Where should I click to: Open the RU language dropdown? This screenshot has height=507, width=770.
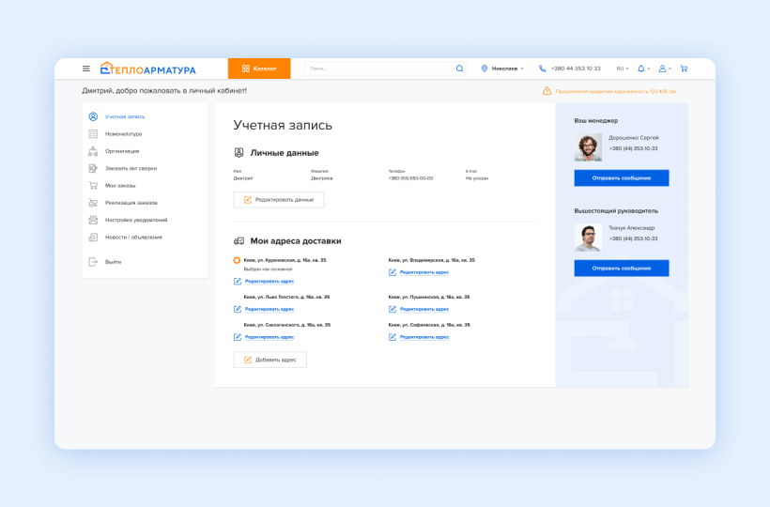[x=623, y=69]
